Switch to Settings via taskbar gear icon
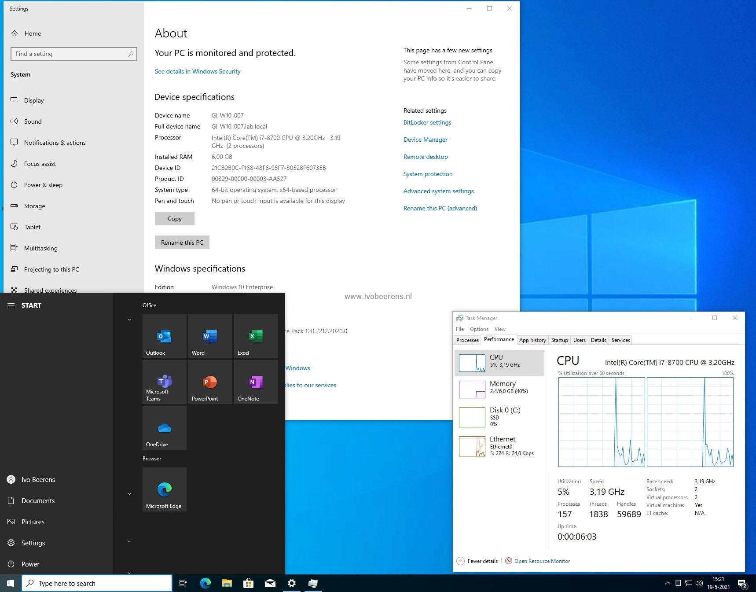Screen dimensions: 756x592 coord(291,583)
